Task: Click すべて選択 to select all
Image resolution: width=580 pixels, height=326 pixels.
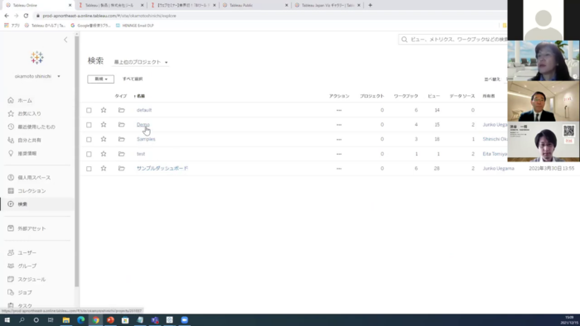Action: (x=133, y=79)
